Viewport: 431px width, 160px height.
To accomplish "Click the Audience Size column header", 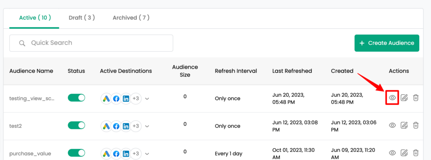I will (x=185, y=71).
